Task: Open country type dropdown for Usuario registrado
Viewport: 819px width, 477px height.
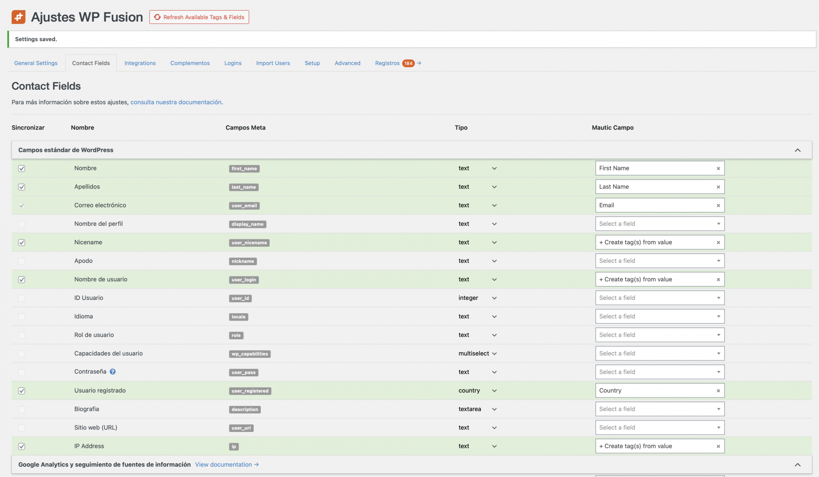Action: point(477,391)
